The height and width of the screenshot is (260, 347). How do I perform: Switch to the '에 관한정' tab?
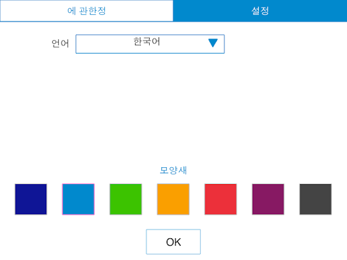pos(87,11)
